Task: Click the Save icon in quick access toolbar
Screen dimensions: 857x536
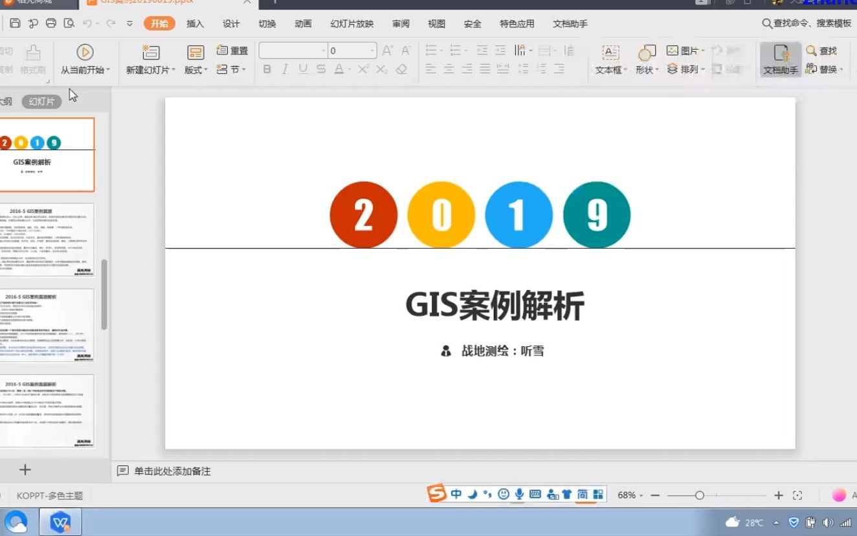Action: click(15, 23)
